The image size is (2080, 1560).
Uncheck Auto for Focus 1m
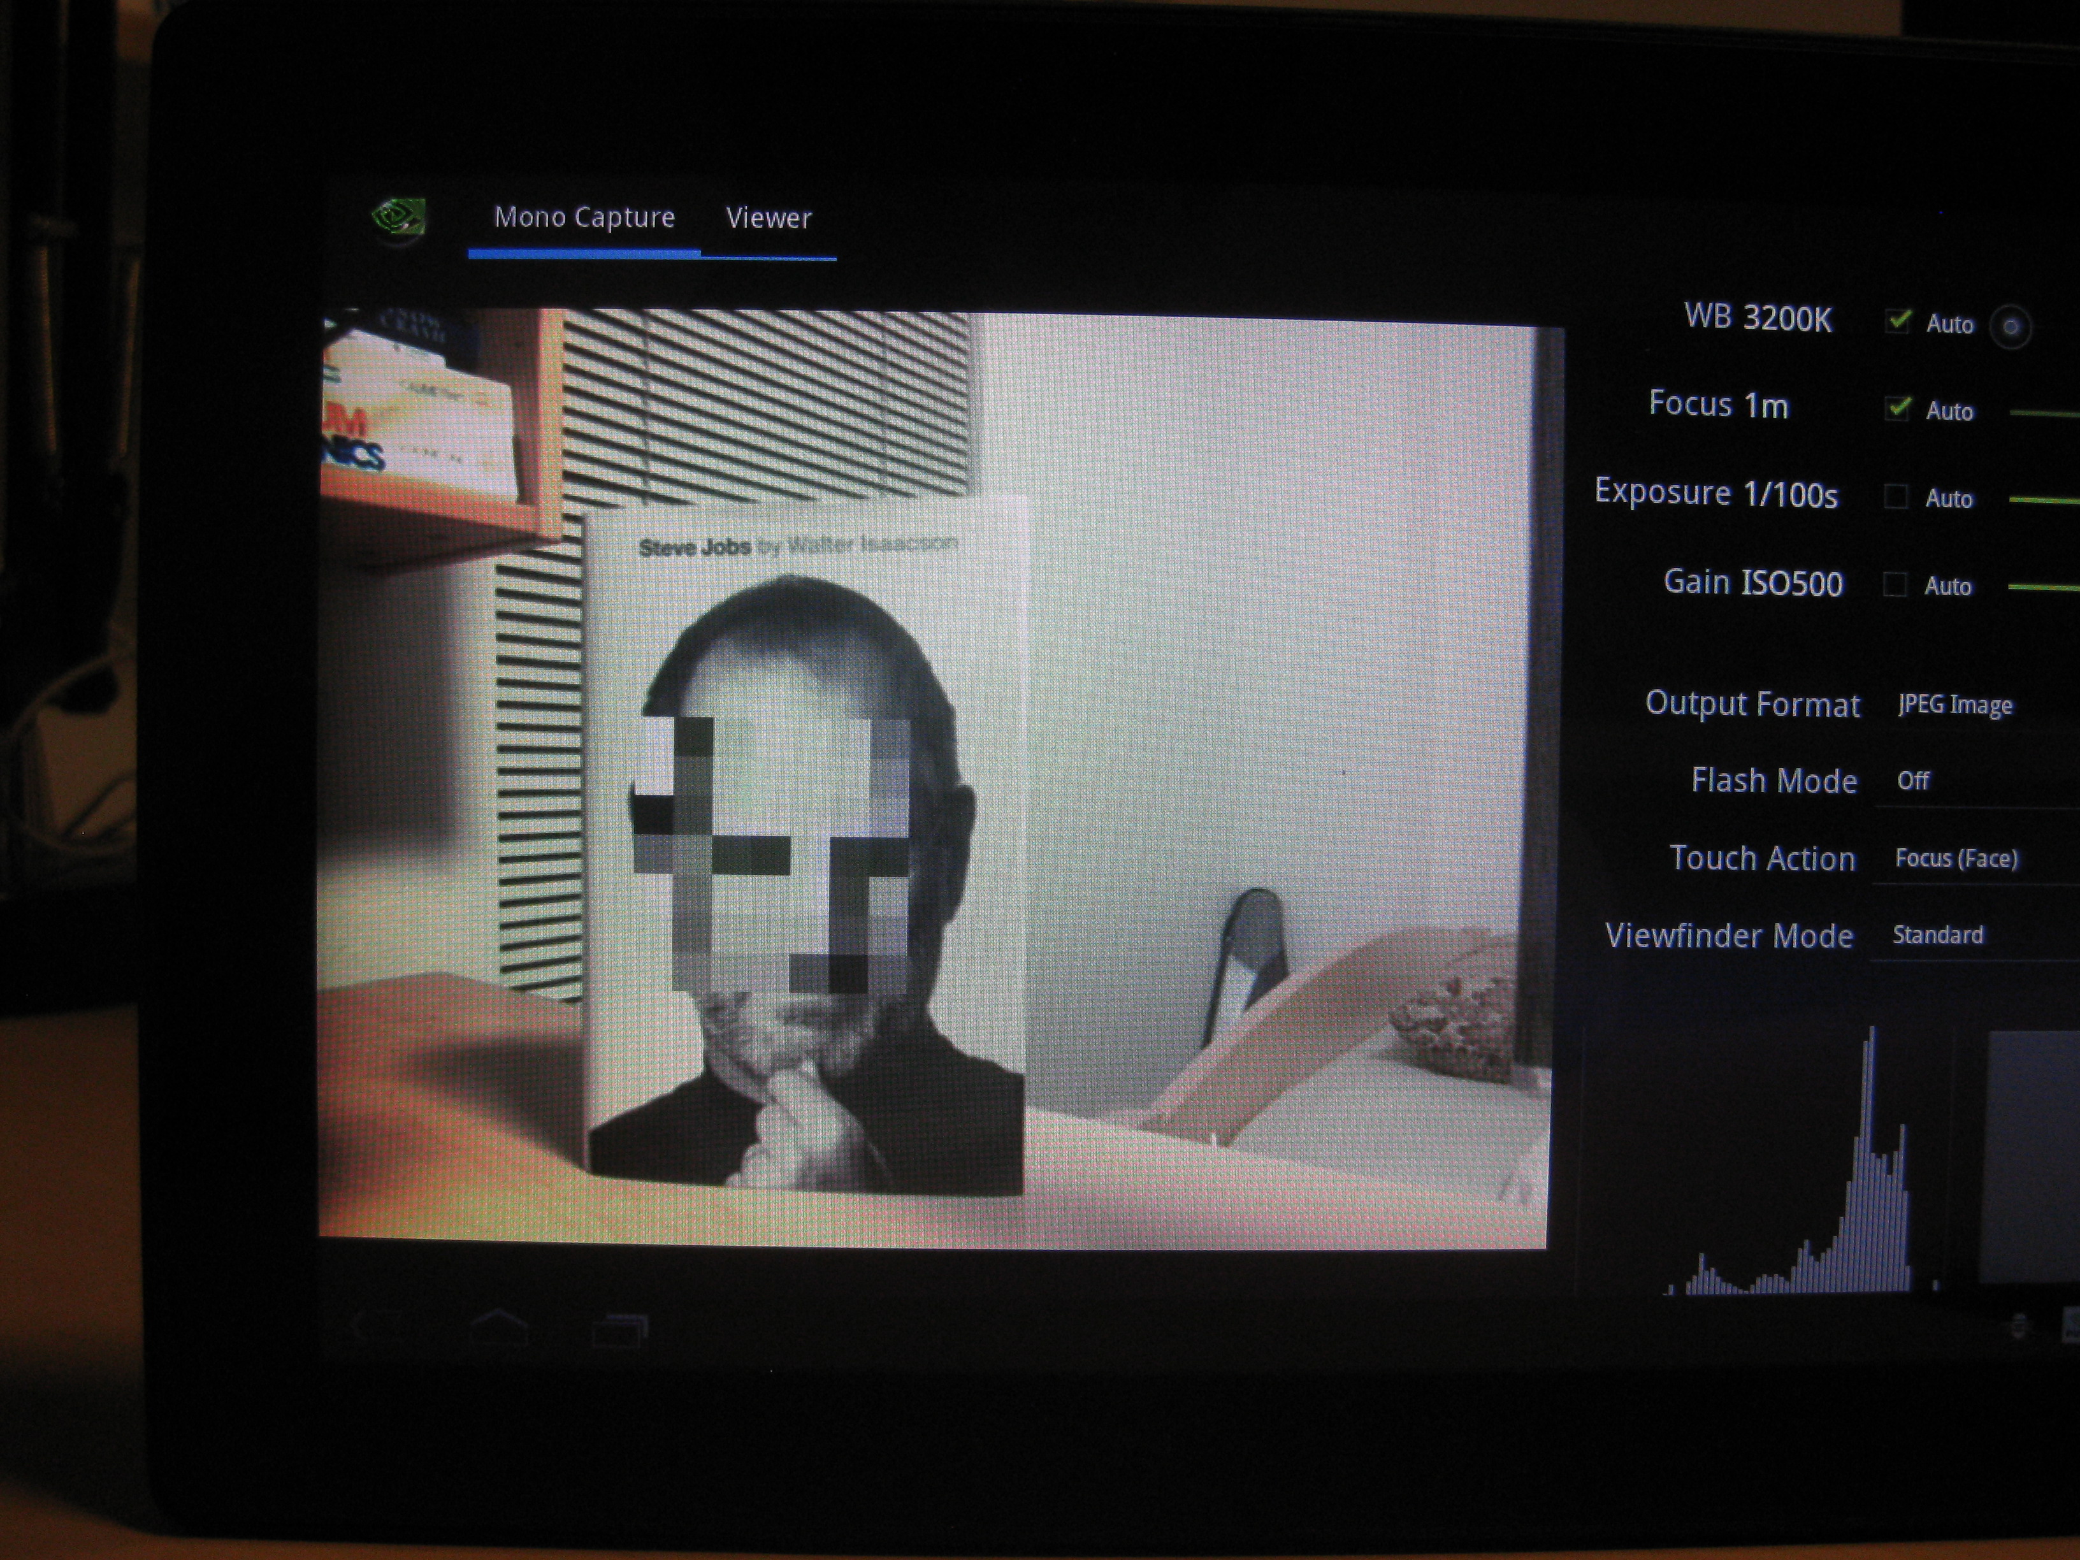[1898, 407]
